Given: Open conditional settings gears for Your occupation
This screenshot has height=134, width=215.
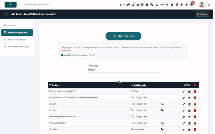Looking at the screenshot, I should [162, 123].
